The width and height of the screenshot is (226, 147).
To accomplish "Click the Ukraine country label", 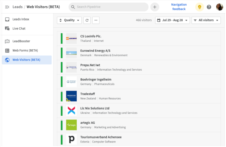I will (x=85, y=113).
